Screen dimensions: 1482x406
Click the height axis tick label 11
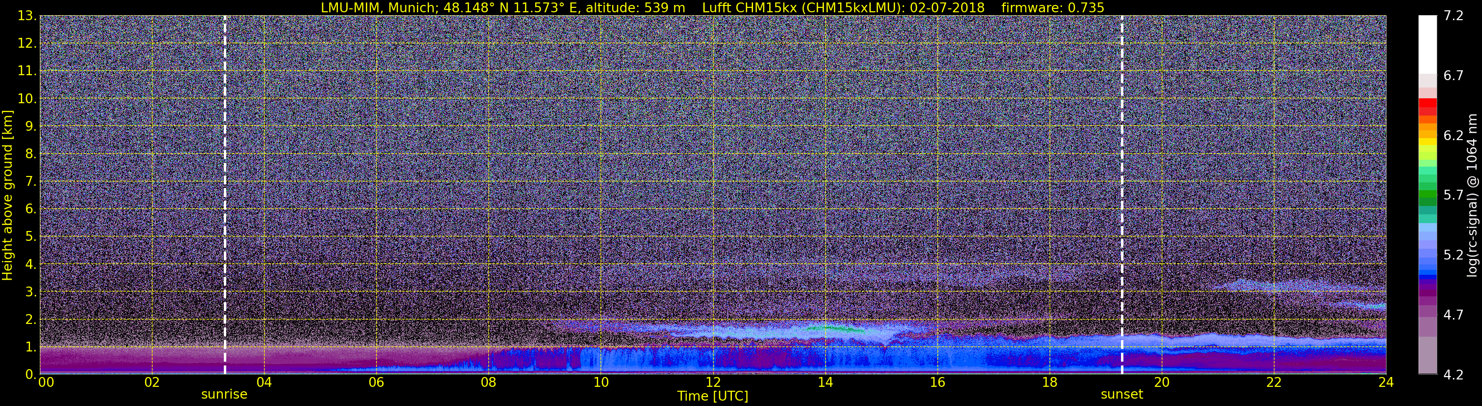click(27, 71)
